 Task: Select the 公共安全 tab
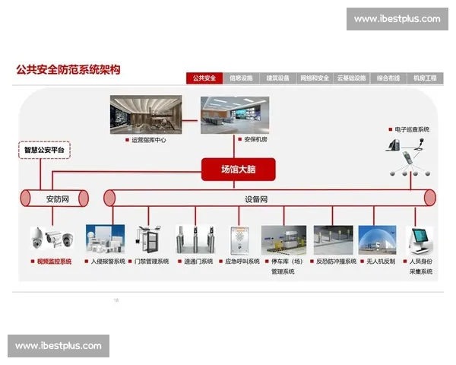pyautogui.click(x=204, y=78)
